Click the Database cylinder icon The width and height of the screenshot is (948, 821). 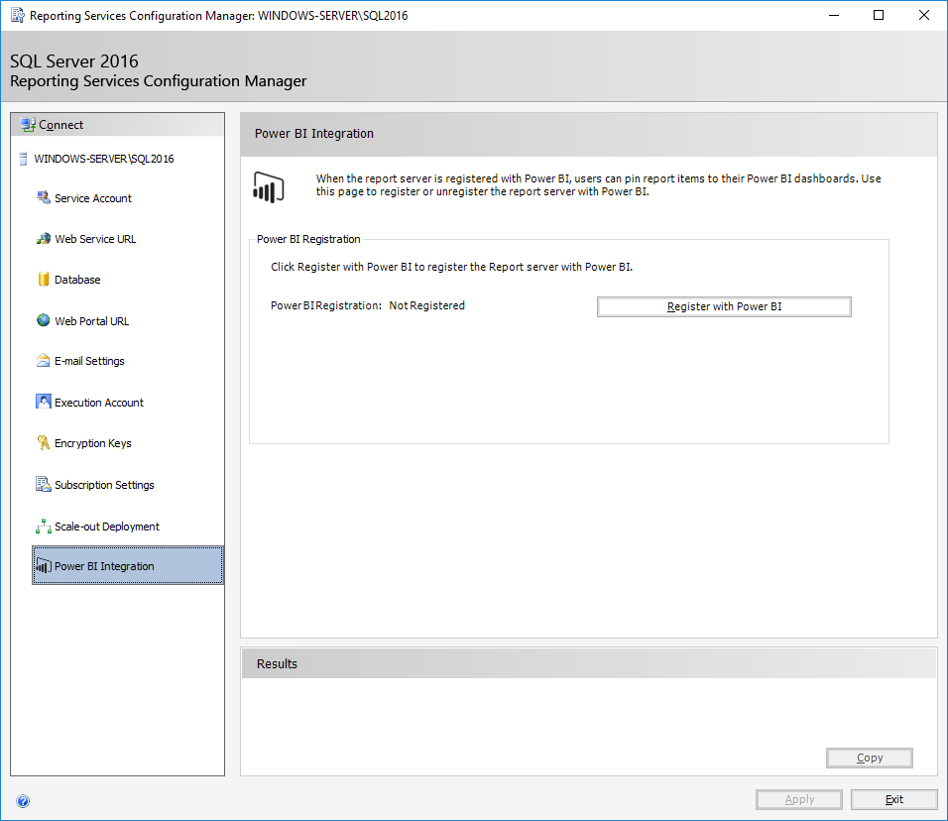[x=43, y=280]
